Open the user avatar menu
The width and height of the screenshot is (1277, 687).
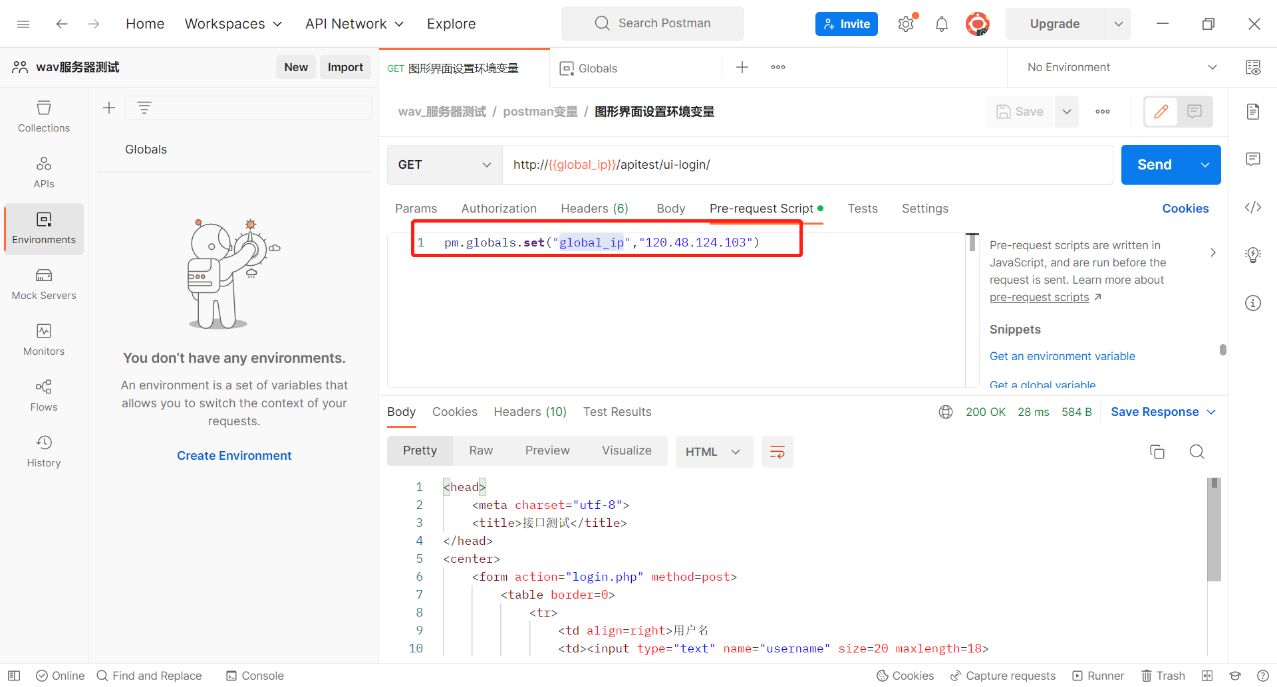click(x=978, y=24)
